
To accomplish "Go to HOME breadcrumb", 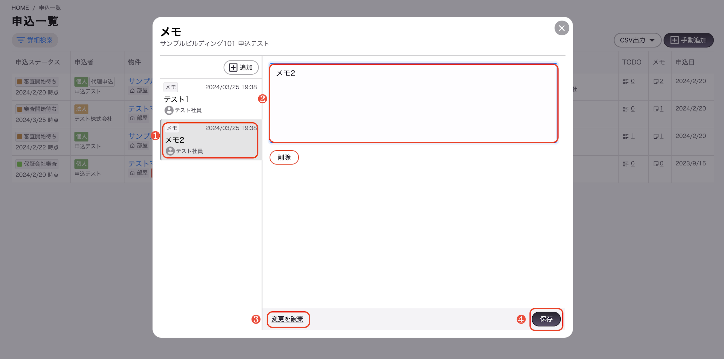I will [x=20, y=8].
